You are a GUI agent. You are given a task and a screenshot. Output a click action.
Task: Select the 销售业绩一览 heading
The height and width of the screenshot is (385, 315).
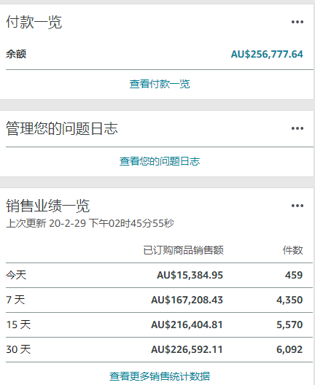(x=48, y=206)
